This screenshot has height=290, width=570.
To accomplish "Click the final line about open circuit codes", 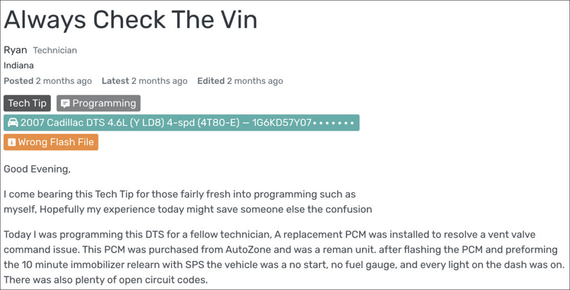I will 106,279.
